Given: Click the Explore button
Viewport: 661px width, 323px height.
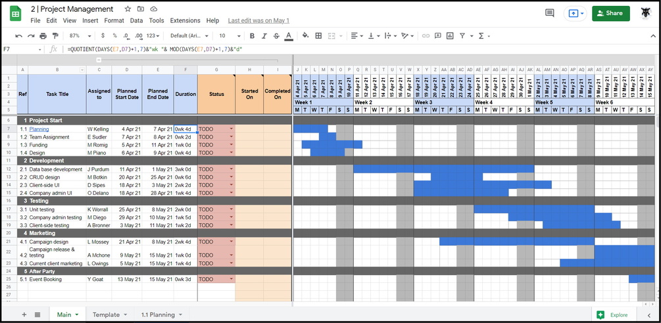Looking at the screenshot, I should tap(613, 314).
